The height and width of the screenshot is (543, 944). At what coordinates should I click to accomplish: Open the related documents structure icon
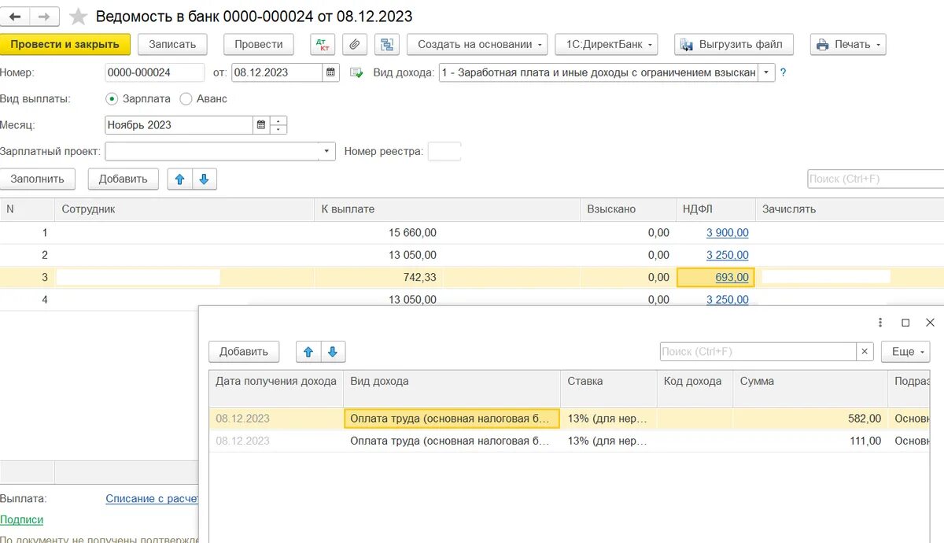coord(387,45)
